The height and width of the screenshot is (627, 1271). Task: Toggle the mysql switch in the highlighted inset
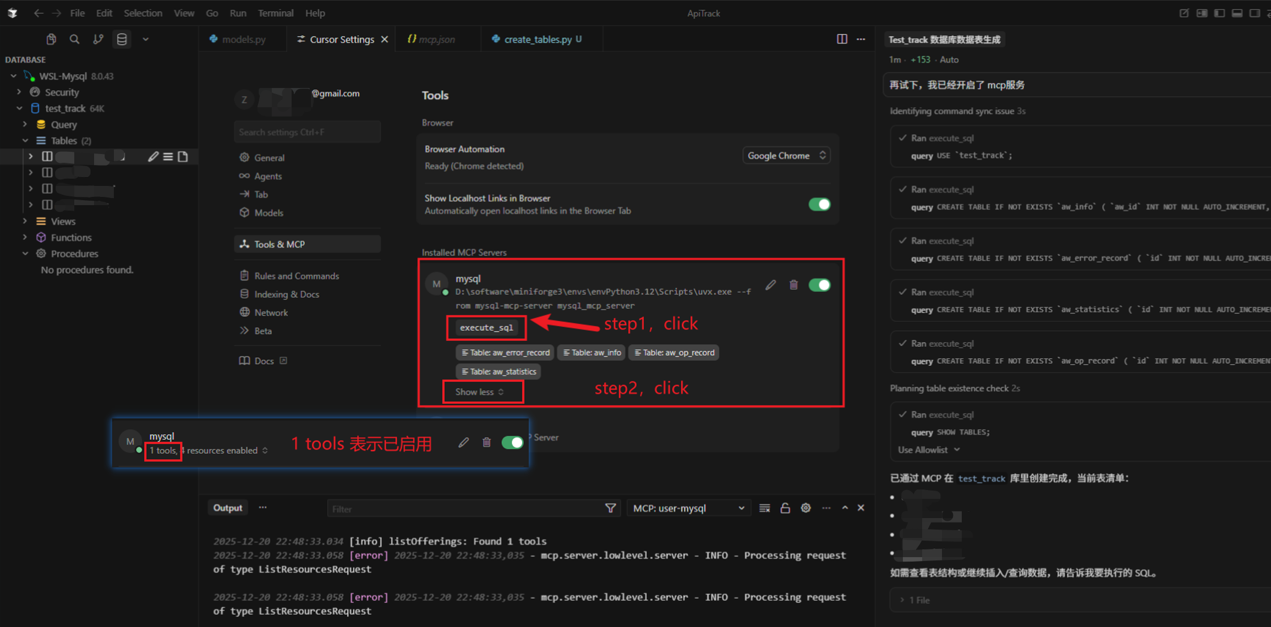[512, 443]
